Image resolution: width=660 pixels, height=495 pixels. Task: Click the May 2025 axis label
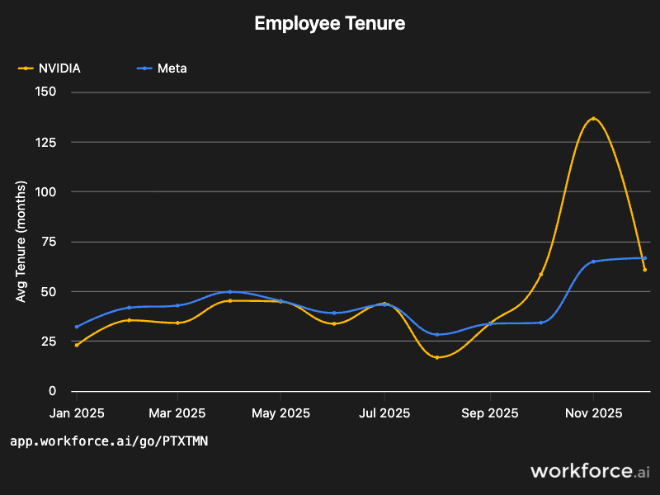[280, 413]
